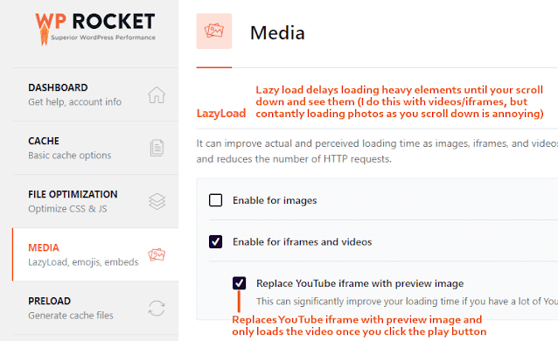
Task: Click the Media photos icon in sidebar
Action: (x=157, y=254)
